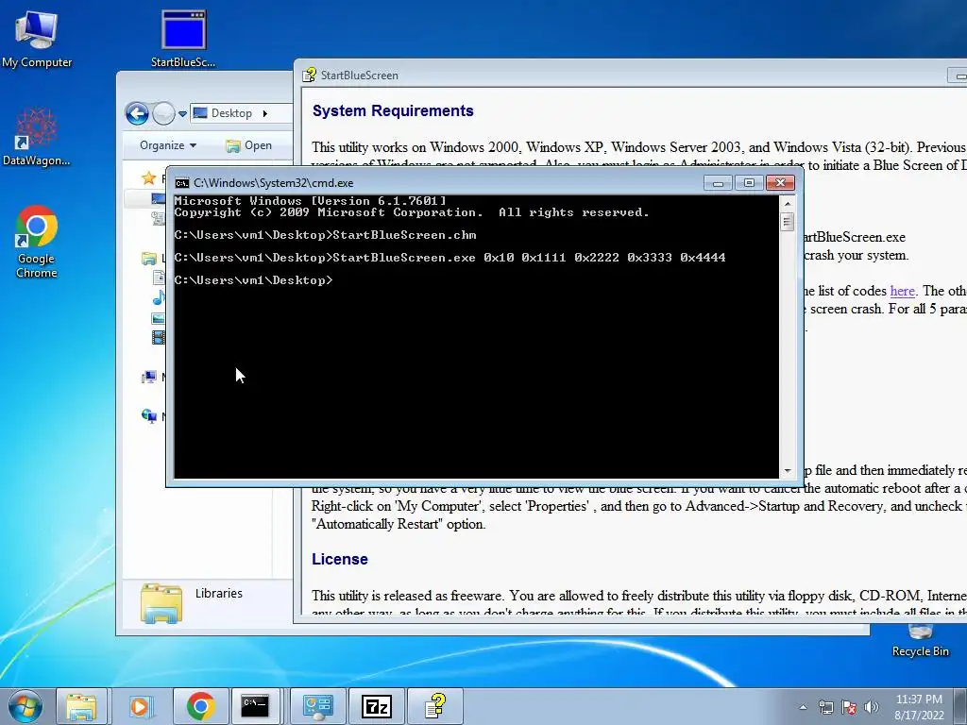Open 7-Zip from the taskbar
This screenshot has width=967, height=725.
click(x=376, y=706)
